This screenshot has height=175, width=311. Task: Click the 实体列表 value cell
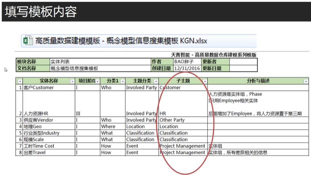(x=100, y=62)
